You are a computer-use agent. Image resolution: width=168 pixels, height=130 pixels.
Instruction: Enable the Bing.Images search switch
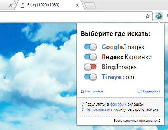coord(90,67)
